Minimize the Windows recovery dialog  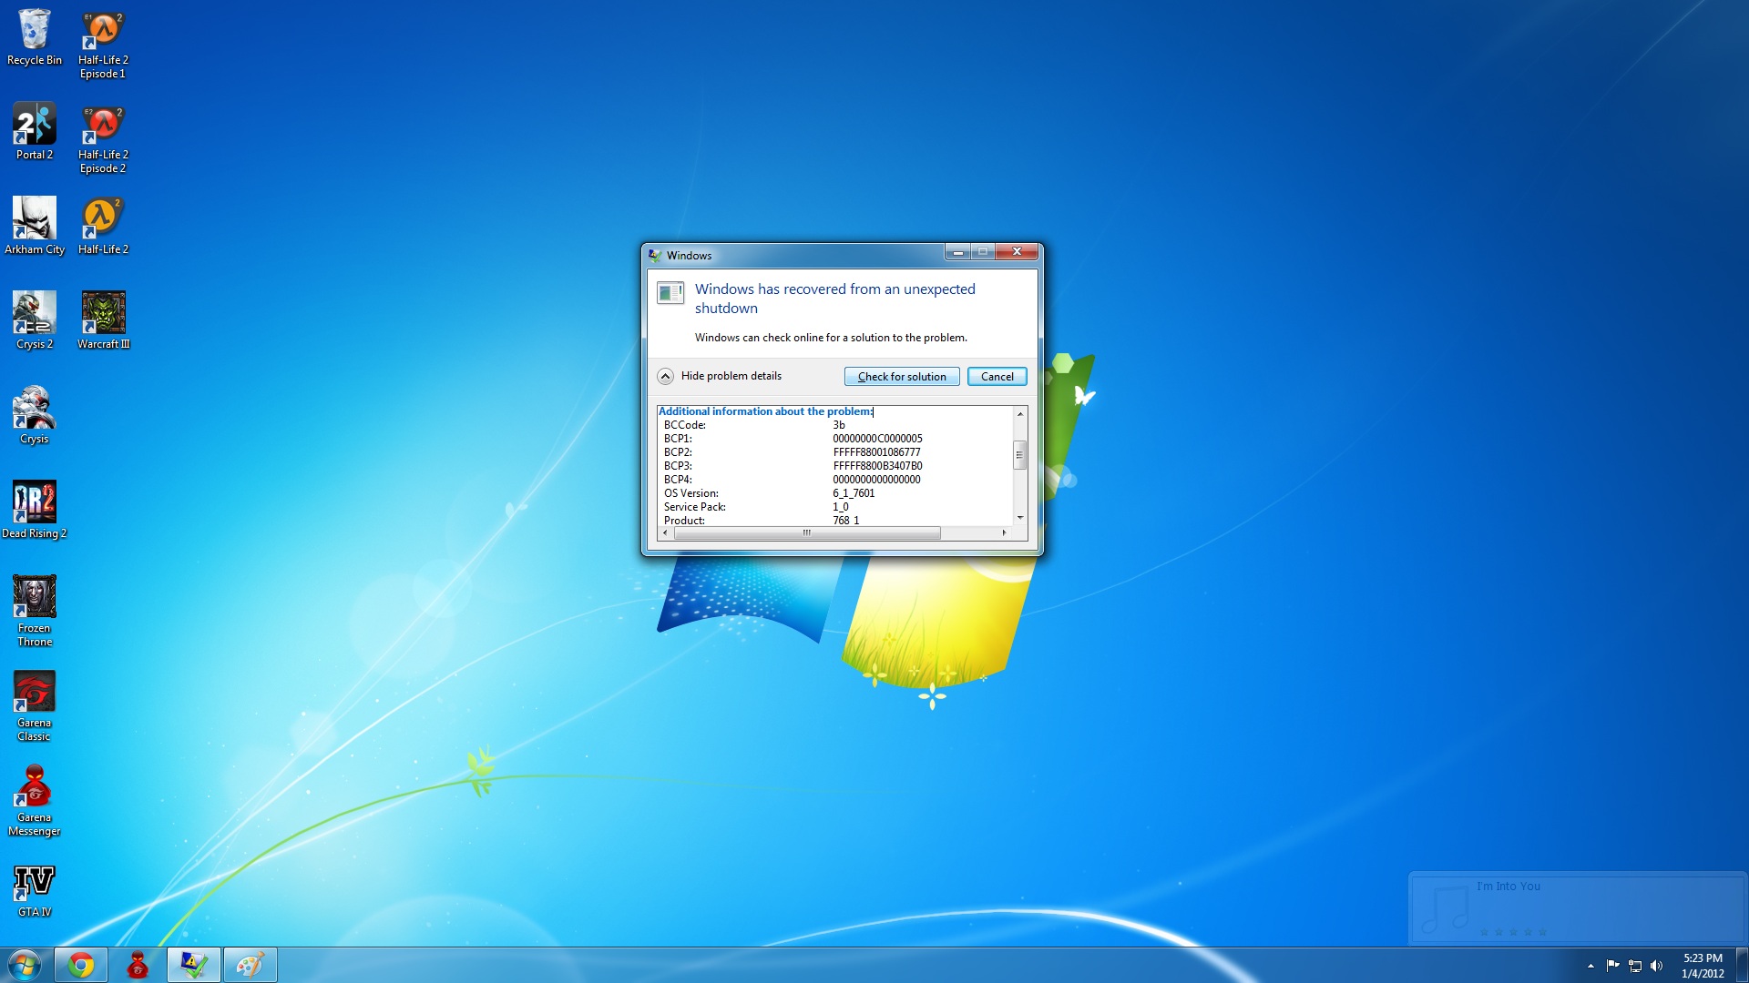(x=957, y=251)
